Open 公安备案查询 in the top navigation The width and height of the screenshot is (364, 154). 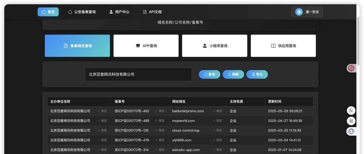point(82,12)
